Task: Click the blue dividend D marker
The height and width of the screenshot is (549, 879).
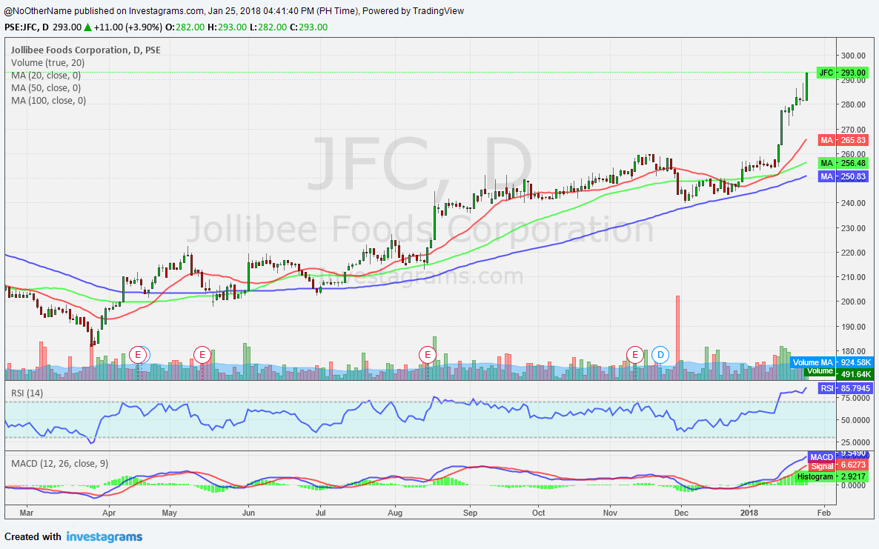Action: coord(661,355)
